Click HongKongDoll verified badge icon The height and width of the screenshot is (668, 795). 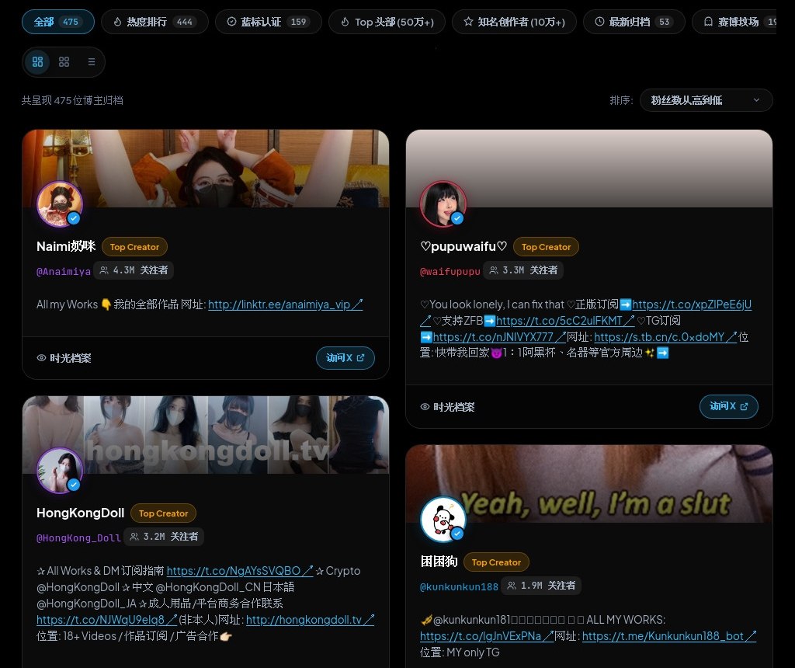74,485
